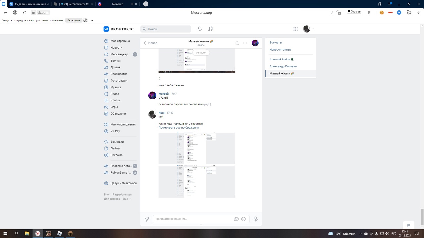Click the Назад back link

[x=151, y=43]
